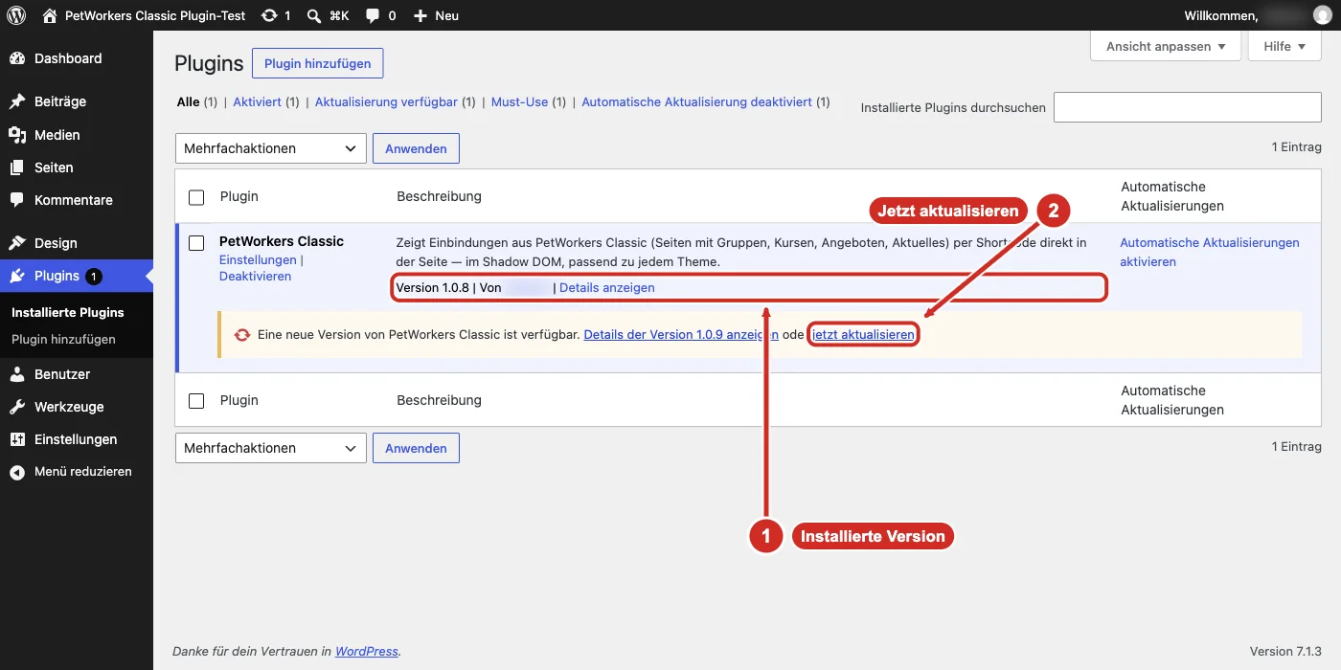Open Details der Version 1.0.9 anzeigen
1341x670 pixels.
tap(680, 335)
